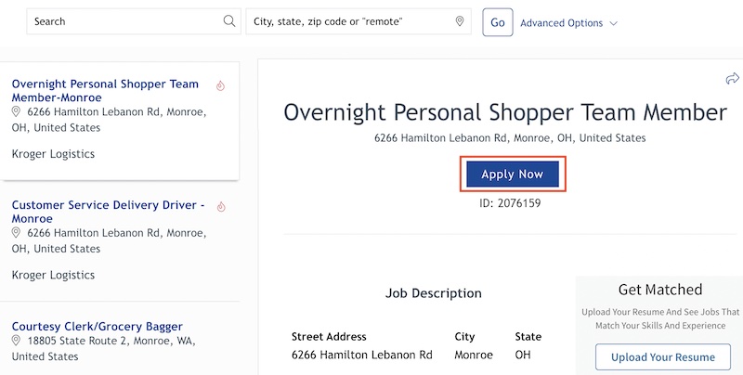The height and width of the screenshot is (375, 743).
Task: Open Customer Service Delivery Driver - Monroe listing
Action: [x=108, y=211]
